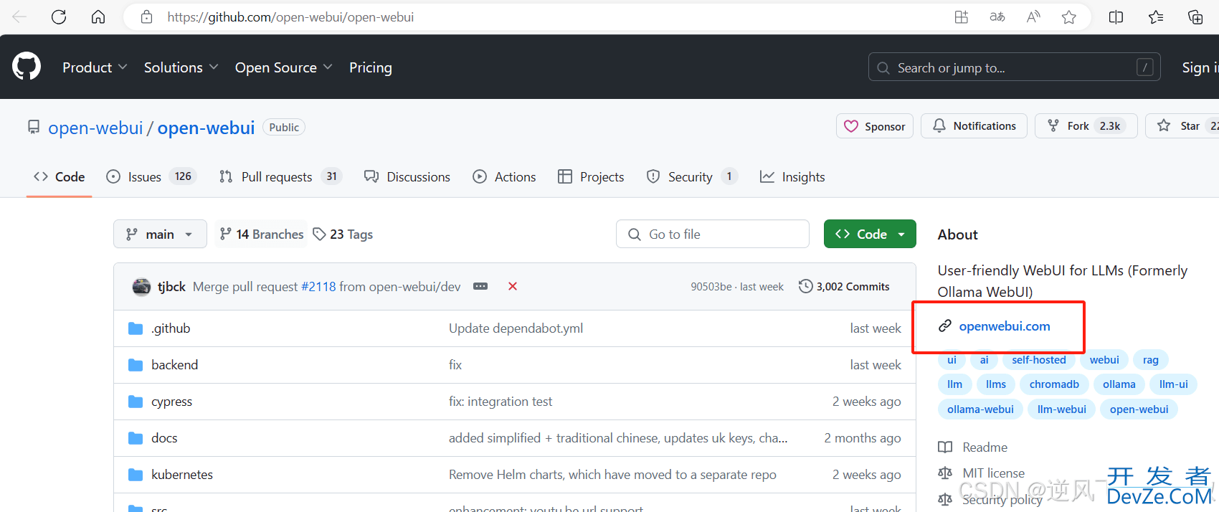This screenshot has height=512, width=1219.
Task: Open the cypress folder
Action: pos(171,402)
